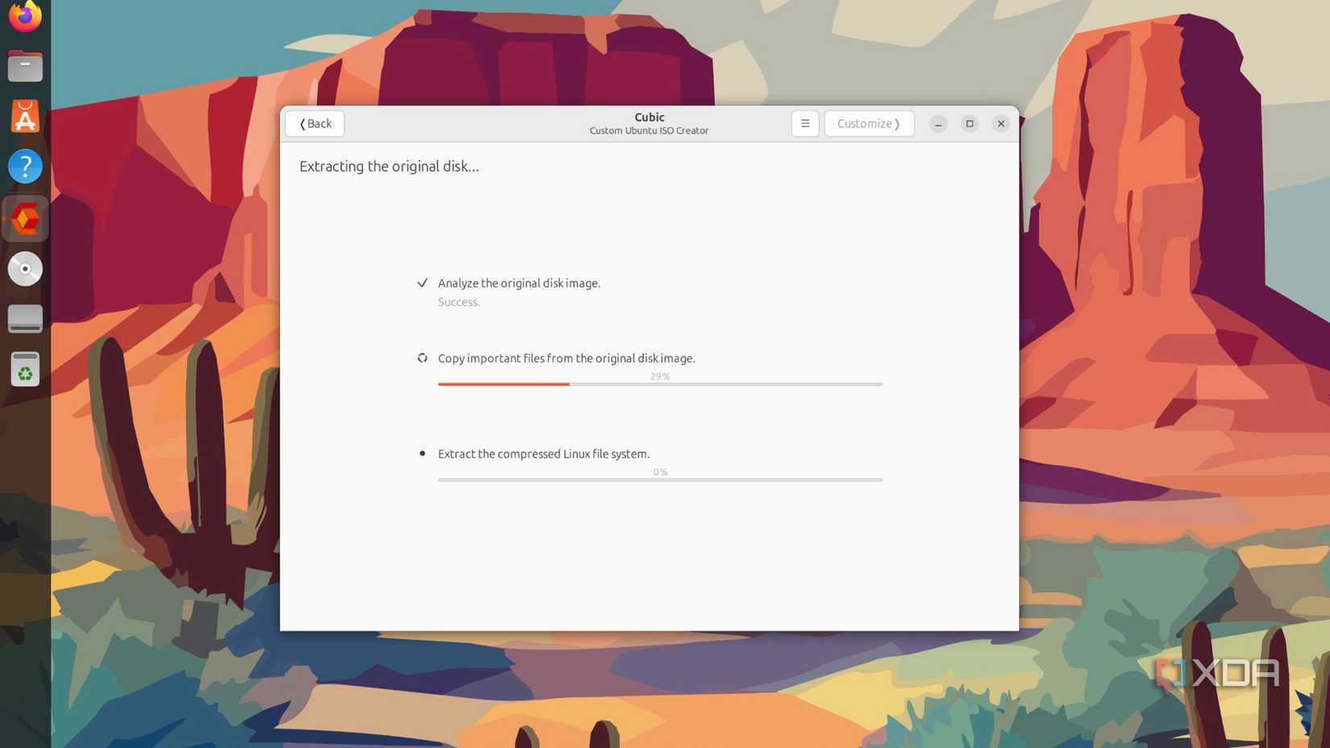Open the Files file manager icon
The image size is (1330, 748).
[x=24, y=65]
